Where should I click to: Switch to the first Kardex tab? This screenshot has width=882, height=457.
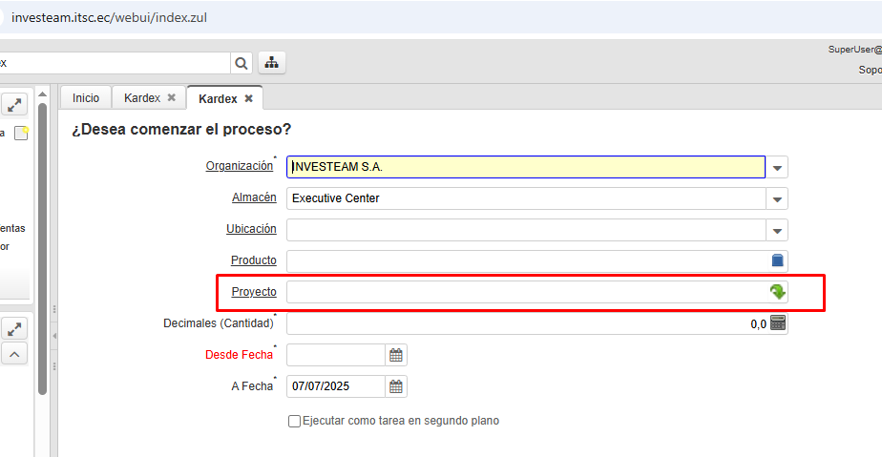(142, 98)
